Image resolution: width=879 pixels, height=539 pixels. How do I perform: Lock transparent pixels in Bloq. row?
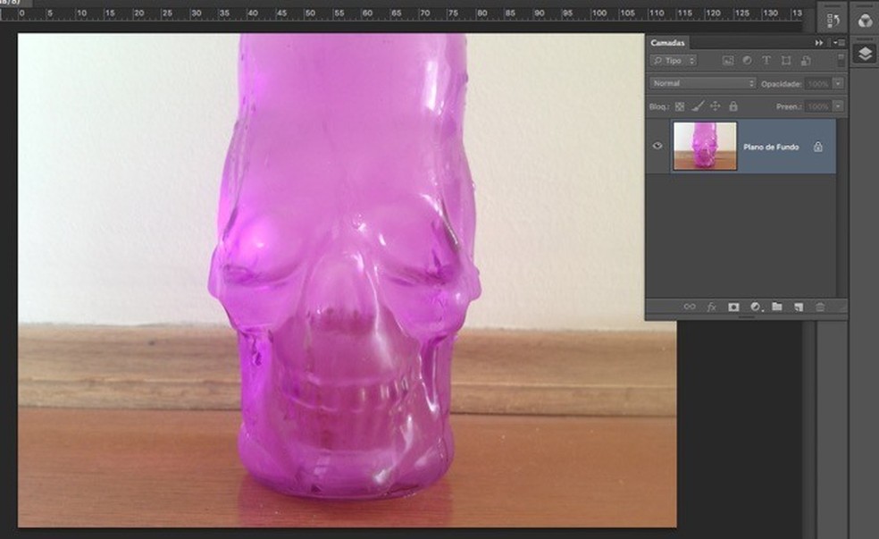click(x=680, y=106)
